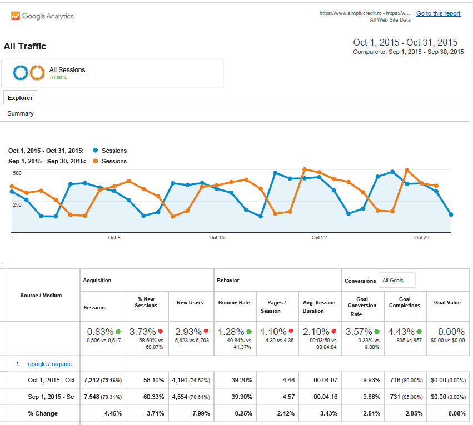
Task: Click the orange comparison segment donut icon
Action: pos(36,72)
